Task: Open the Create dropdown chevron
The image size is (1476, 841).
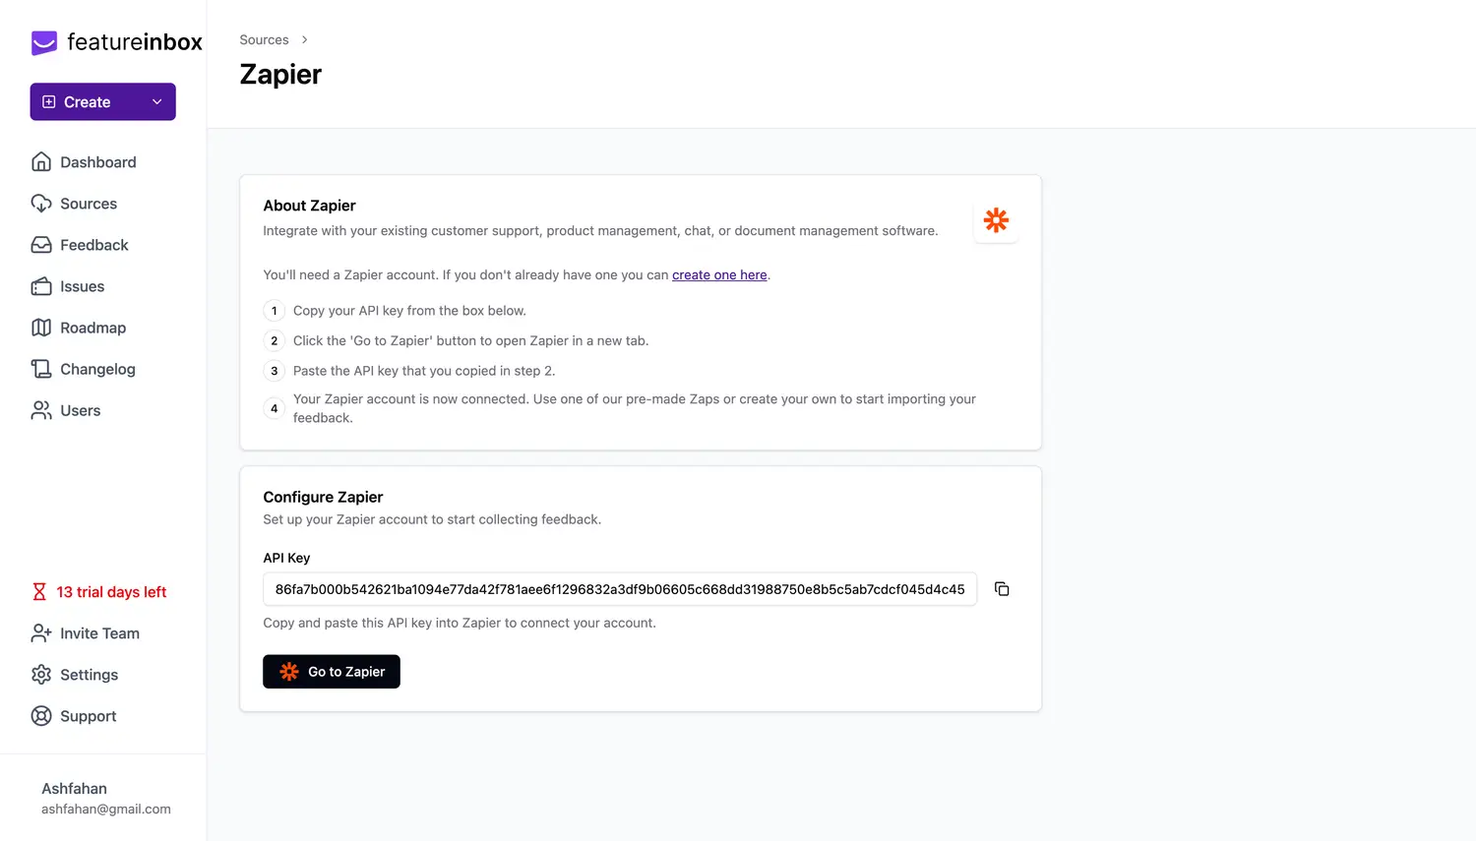Action: [x=156, y=102]
